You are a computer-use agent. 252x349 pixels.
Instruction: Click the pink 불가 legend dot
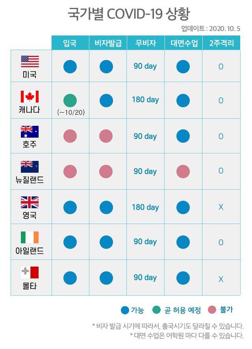point(212,310)
